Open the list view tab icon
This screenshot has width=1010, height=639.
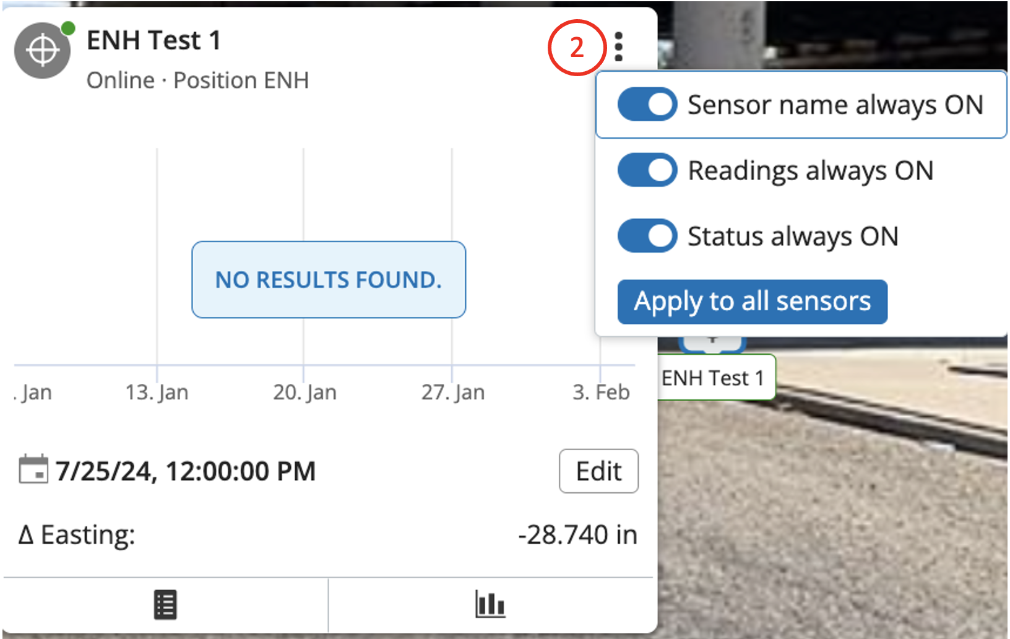pos(165,605)
